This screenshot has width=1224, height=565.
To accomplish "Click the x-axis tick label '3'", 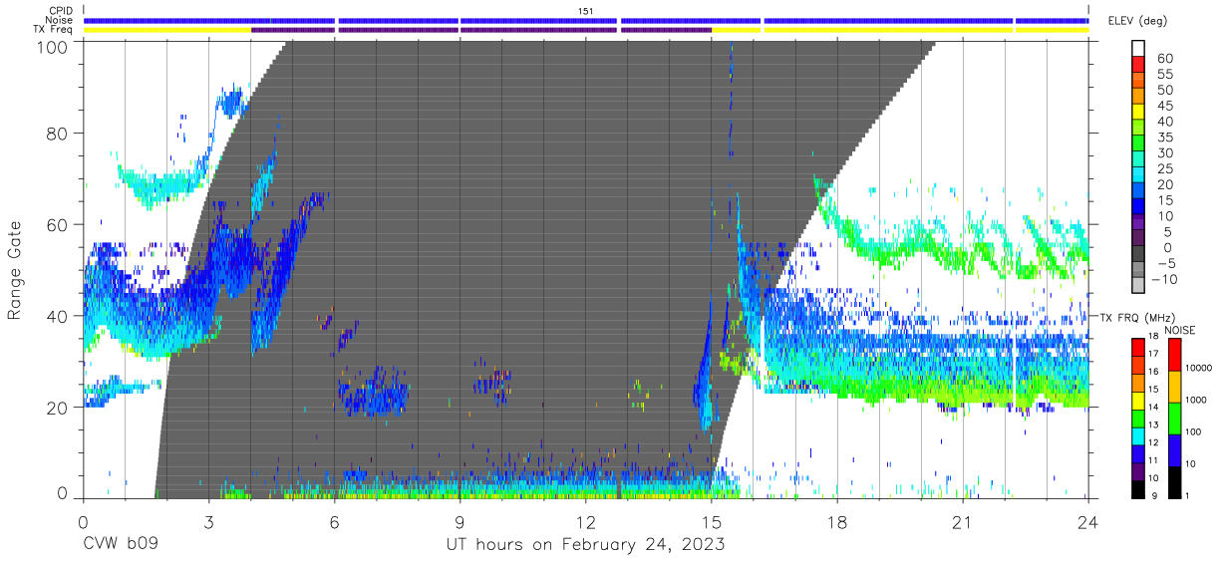I will tap(208, 521).
